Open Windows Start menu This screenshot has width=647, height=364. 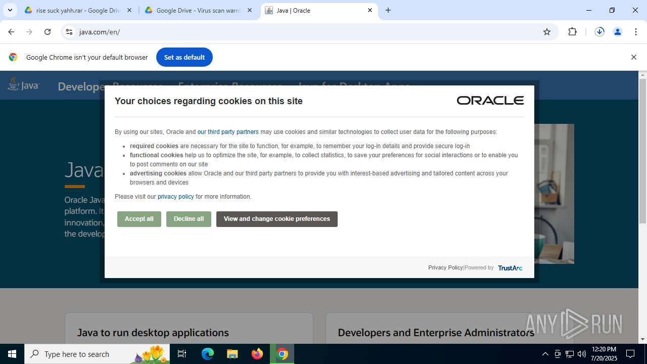pos(12,354)
